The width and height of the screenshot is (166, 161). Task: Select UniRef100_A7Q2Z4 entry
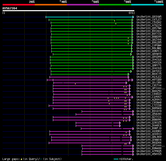pyautogui.click(x=149, y=25)
